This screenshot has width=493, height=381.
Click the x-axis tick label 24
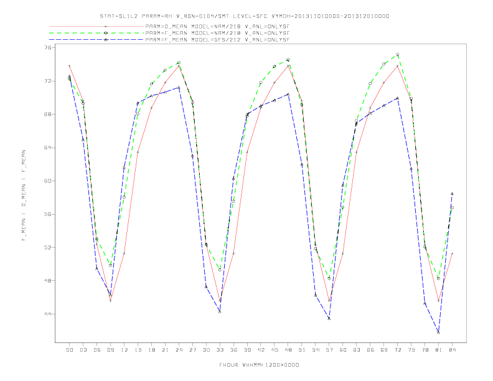tap(179, 350)
